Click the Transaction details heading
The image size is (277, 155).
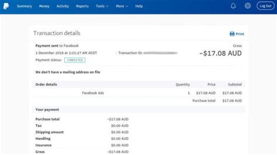(x=57, y=33)
